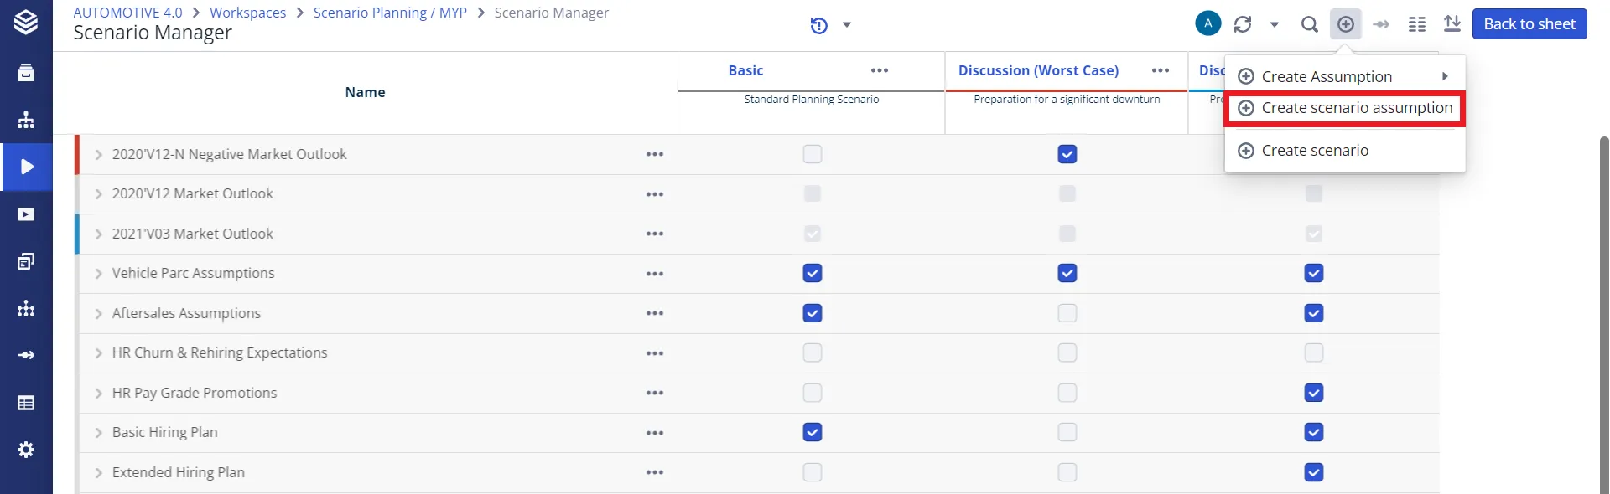Uncheck 2020'V12-N Negative Market Outlook for Discussion (Worst Case)
This screenshot has width=1610, height=494.
click(x=1067, y=154)
